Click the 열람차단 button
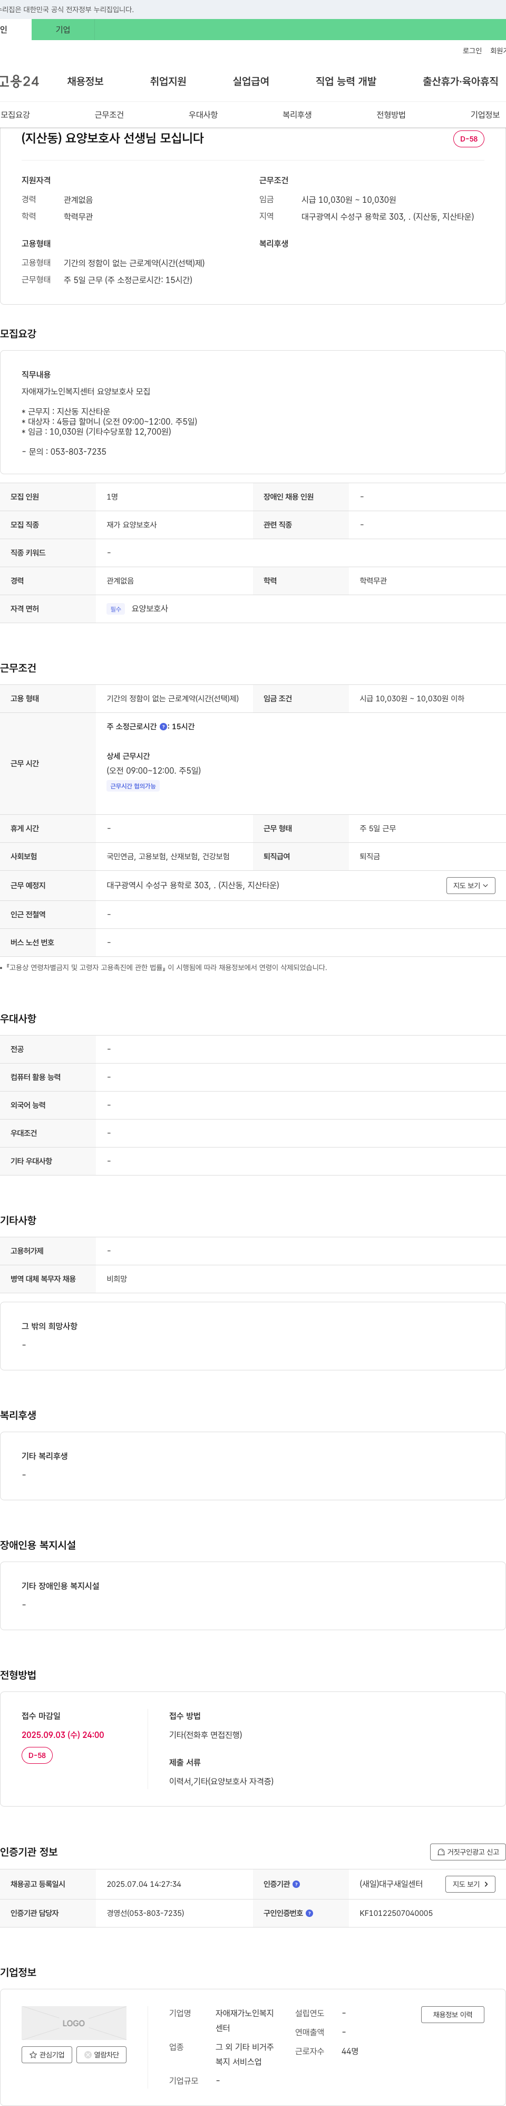Image resolution: width=506 pixels, height=2106 pixels. 101,2054
